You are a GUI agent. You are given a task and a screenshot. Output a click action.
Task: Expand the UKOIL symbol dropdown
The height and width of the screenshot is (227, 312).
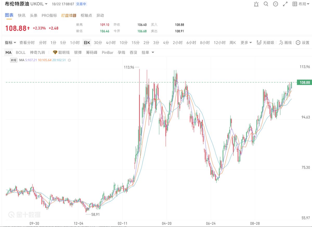tap(46, 4)
